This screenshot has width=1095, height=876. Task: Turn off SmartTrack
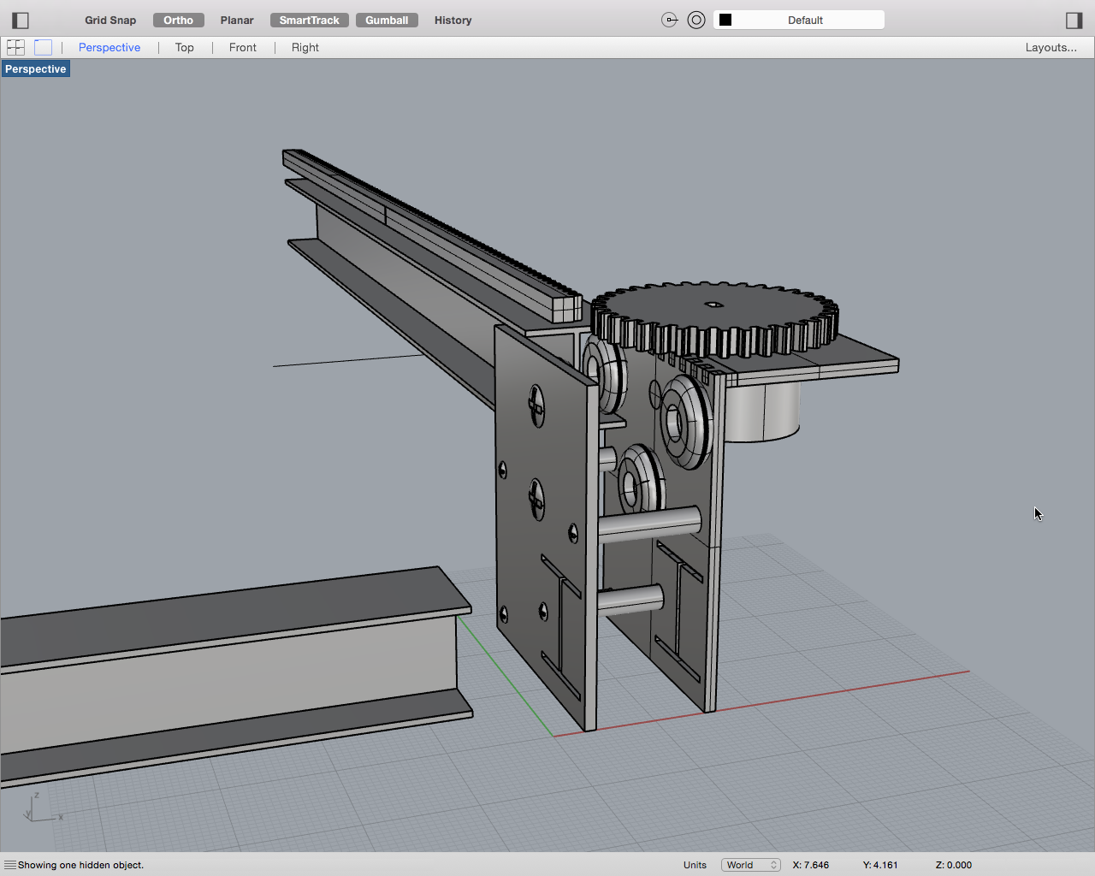pos(310,20)
